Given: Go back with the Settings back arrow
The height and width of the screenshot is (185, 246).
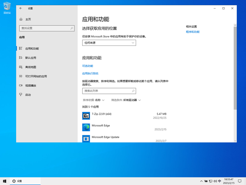Looking at the screenshot, I should point(21,8).
